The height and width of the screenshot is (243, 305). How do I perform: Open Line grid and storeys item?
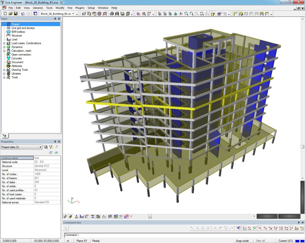[x=23, y=28]
